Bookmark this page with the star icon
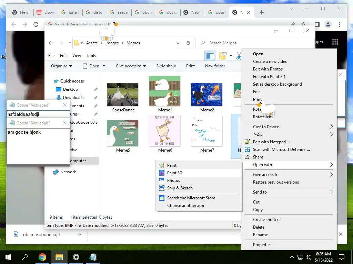353x264 pixels. pyautogui.click(x=303, y=24)
